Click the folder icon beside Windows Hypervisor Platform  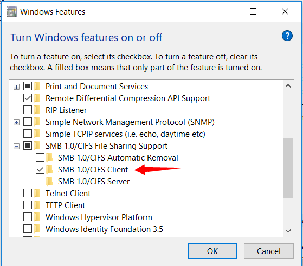pos(37,217)
